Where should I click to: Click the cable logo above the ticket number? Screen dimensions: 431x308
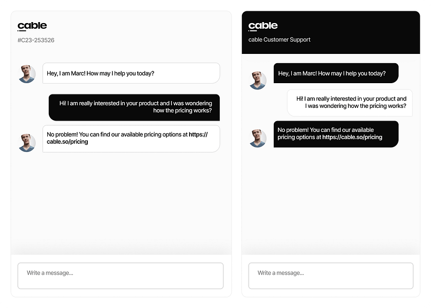[x=32, y=26]
